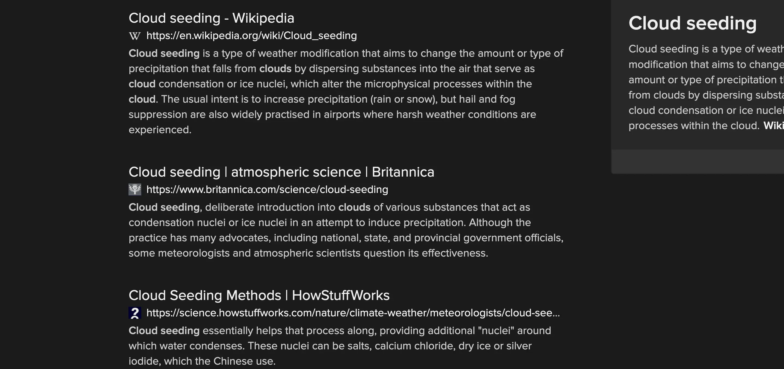The image size is (784, 369).
Task: Click the Wikipedia W favicon
Action: pyautogui.click(x=135, y=36)
